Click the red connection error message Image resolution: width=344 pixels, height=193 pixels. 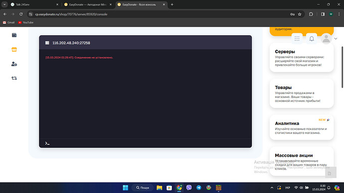79,58
